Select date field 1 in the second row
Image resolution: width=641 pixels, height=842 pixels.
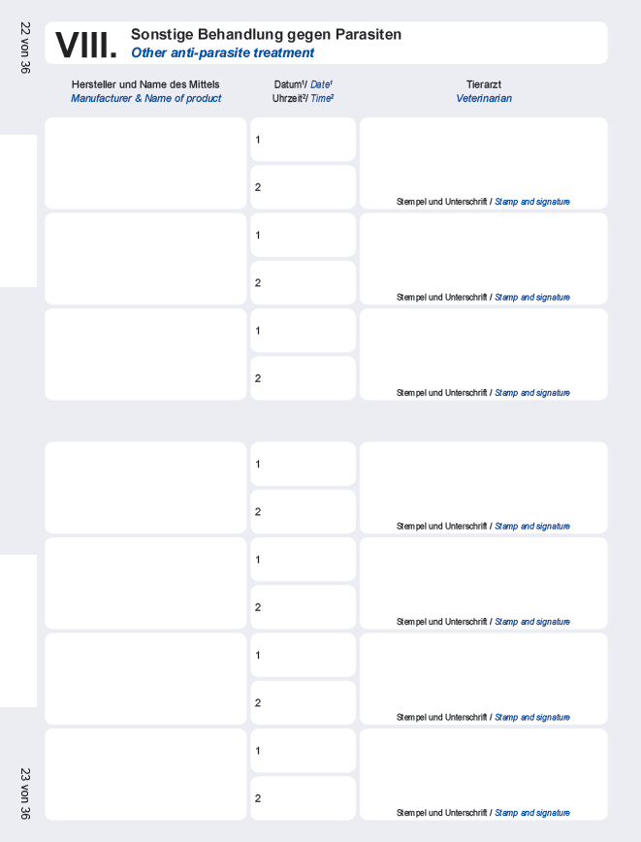coord(304,236)
